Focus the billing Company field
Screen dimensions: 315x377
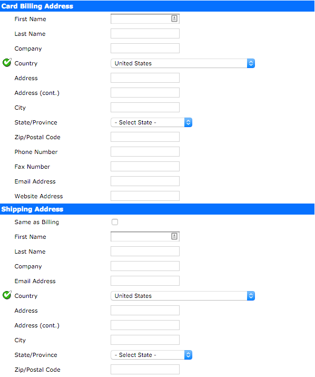tap(145, 49)
